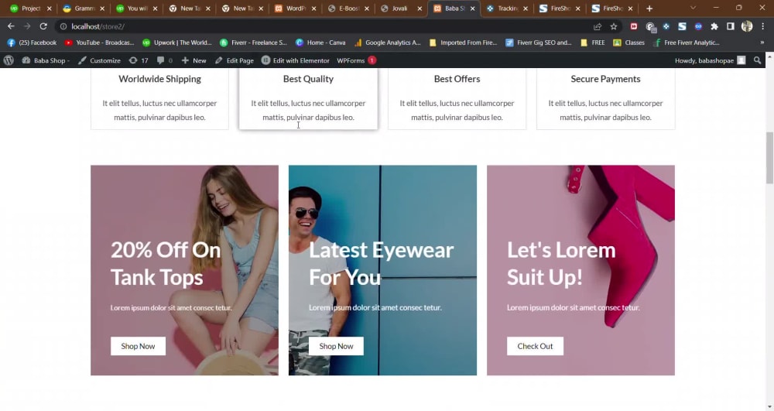Click Check Out on Suit Up banner
This screenshot has height=411, width=774.
(535, 346)
